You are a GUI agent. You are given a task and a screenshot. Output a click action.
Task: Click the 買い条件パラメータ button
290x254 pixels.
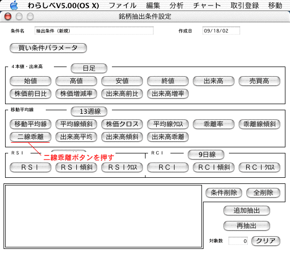coord(48,48)
